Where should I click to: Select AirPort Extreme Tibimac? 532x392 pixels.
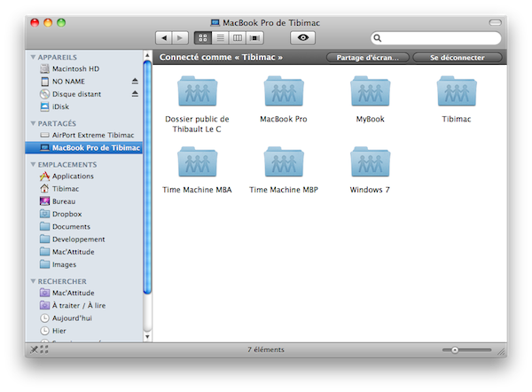point(84,135)
